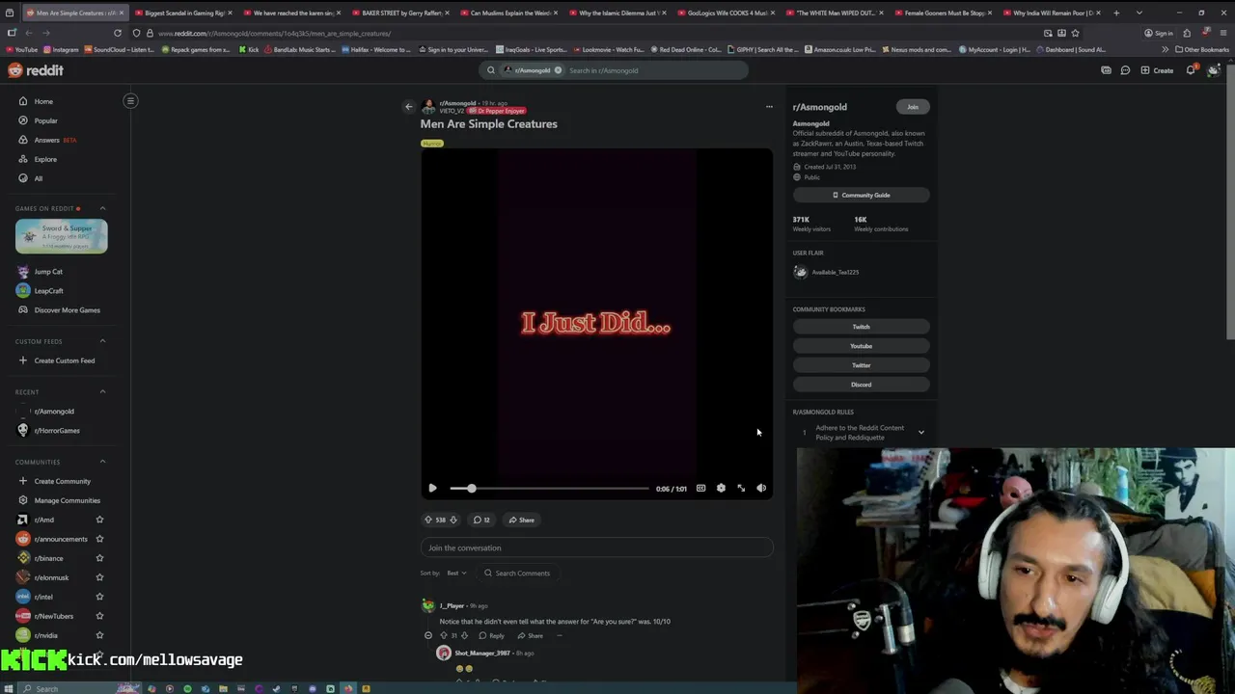
Task: Open more options on J_Player's comment
Action: click(559, 635)
